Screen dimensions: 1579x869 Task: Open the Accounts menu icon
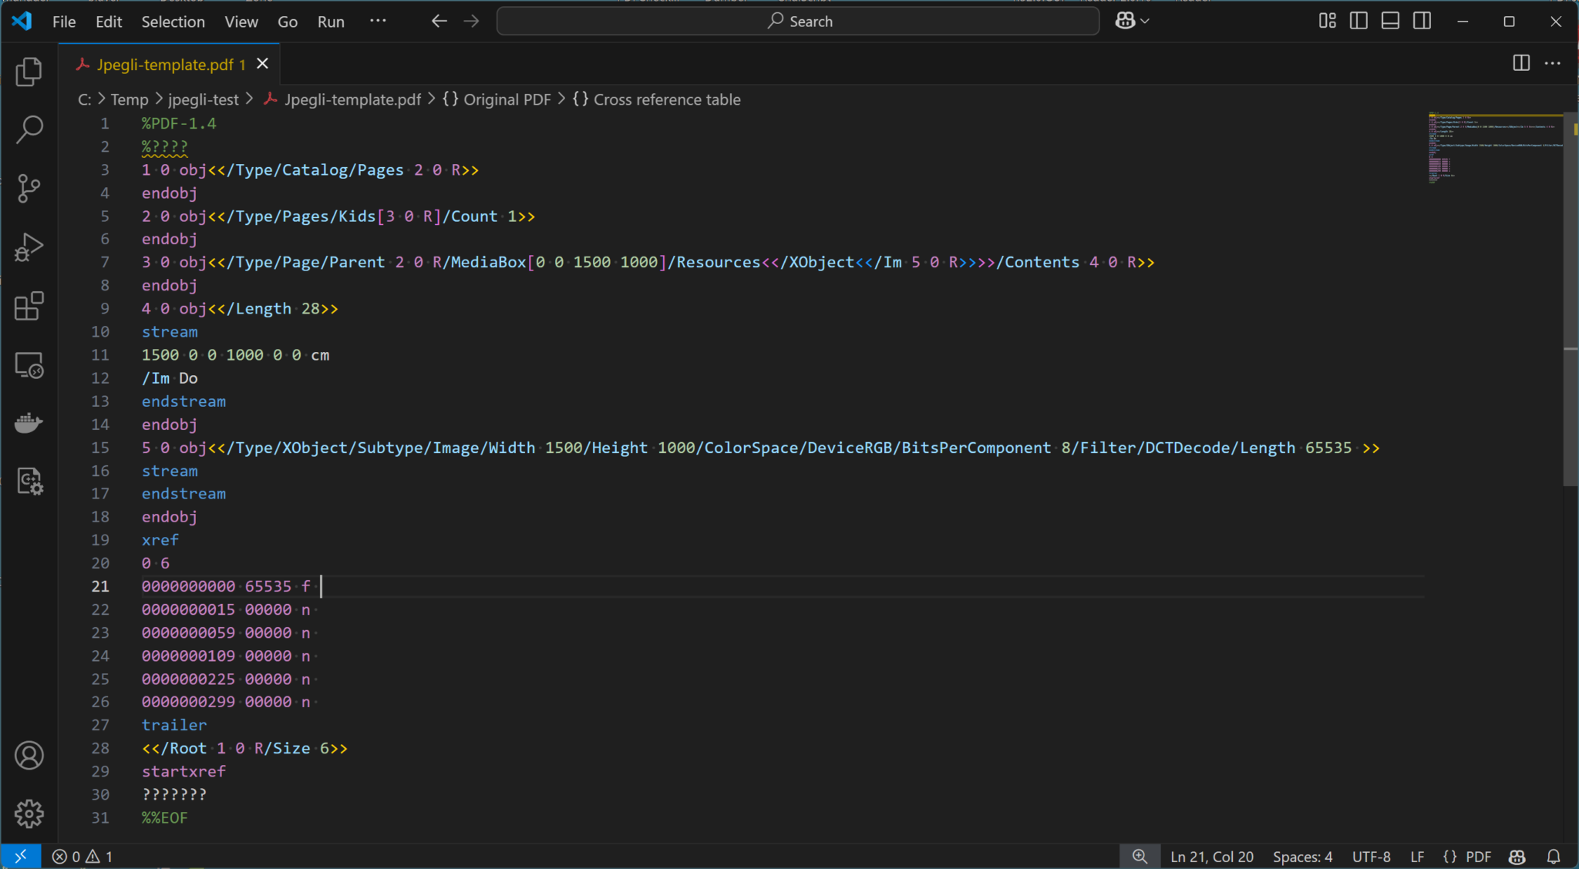[x=29, y=756]
